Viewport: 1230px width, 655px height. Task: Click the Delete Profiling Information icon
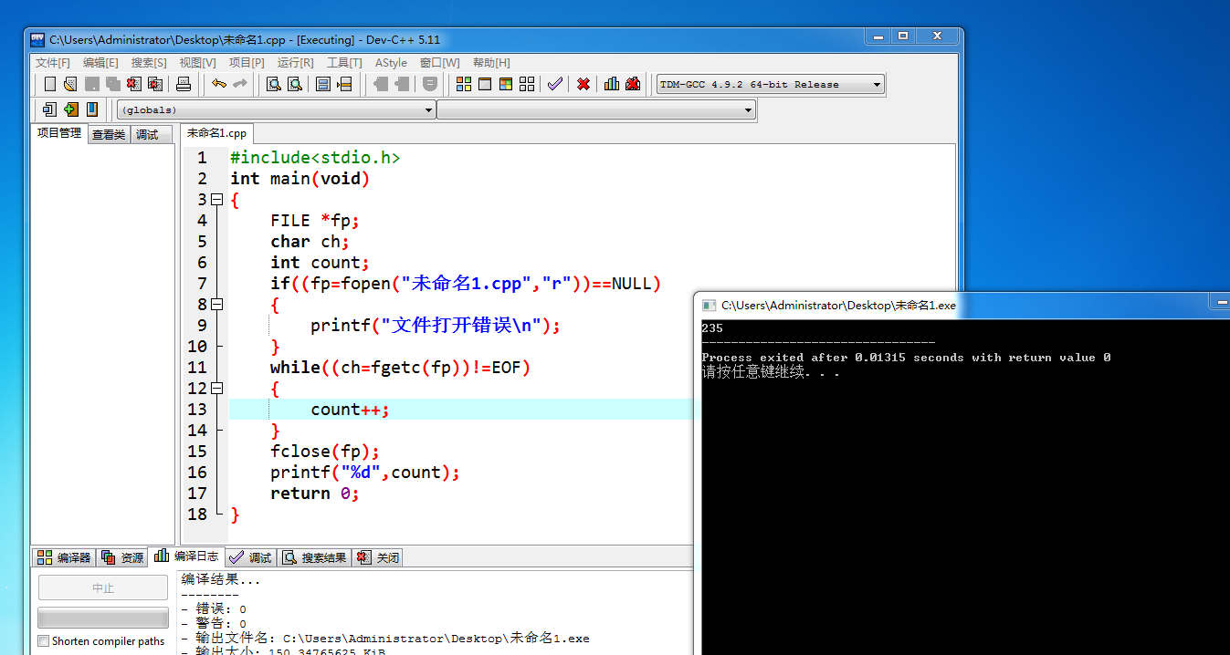pyautogui.click(x=633, y=84)
